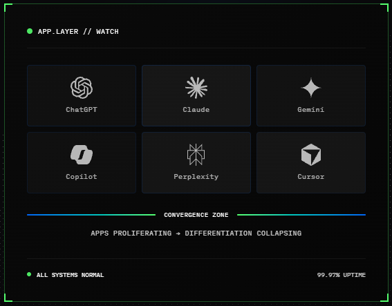Click the APP.LAYER // WATCH header title
The height and width of the screenshot is (306, 392).
point(78,32)
